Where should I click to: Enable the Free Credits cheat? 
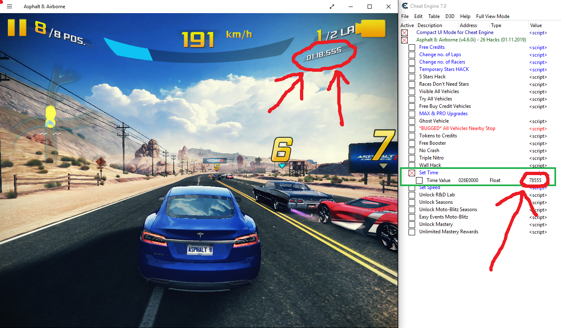point(412,48)
